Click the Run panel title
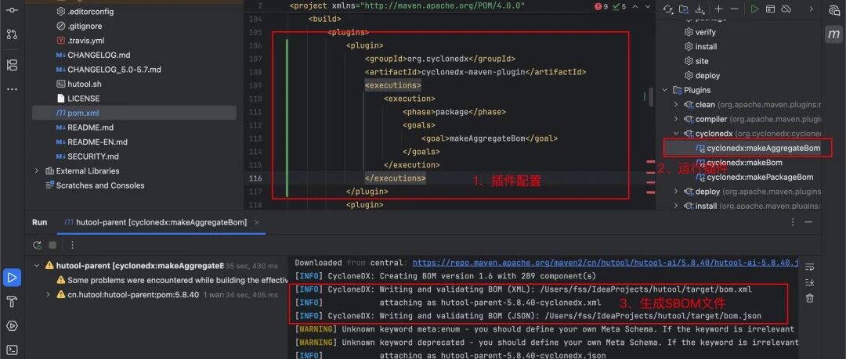The image size is (846, 359). (39, 222)
